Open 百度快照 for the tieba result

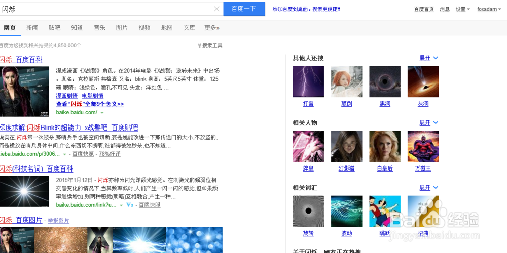[x=83, y=154]
